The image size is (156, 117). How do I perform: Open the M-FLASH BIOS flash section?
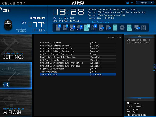(16, 103)
